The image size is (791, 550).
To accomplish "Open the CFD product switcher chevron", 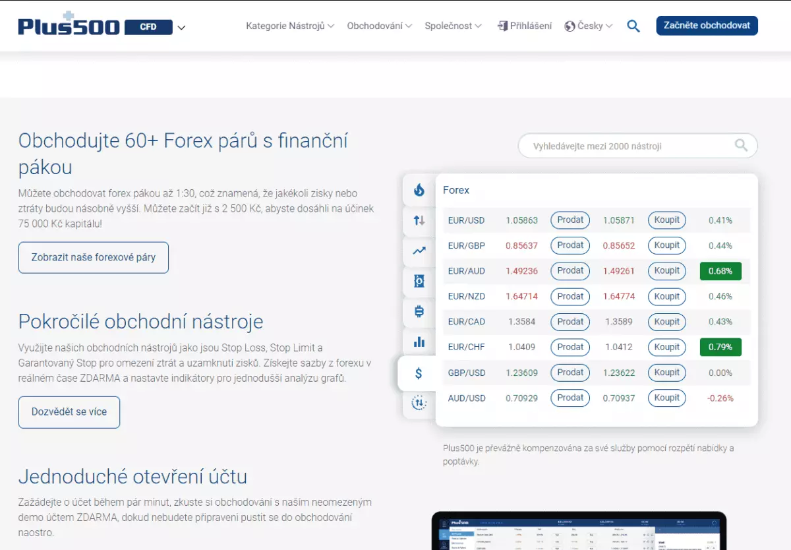I will click(x=181, y=28).
